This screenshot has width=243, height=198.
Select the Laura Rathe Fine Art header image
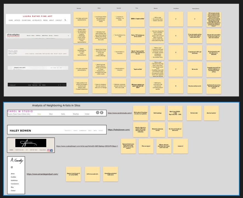(x=38, y=19)
